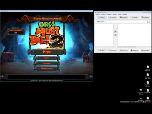Click the dropdown arrow on recording bar
152x114 pixels.
coord(142,102)
